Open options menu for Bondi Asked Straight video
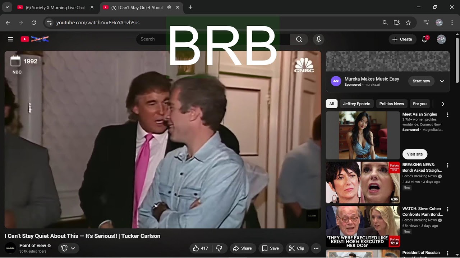 click(447, 165)
